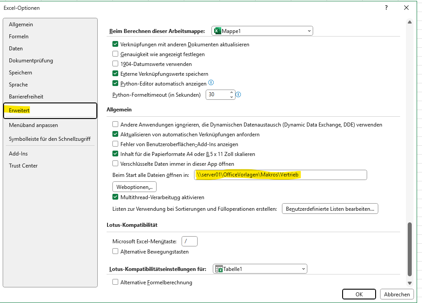Enable Alternative Bewegungstasten checkbox

[115, 251]
